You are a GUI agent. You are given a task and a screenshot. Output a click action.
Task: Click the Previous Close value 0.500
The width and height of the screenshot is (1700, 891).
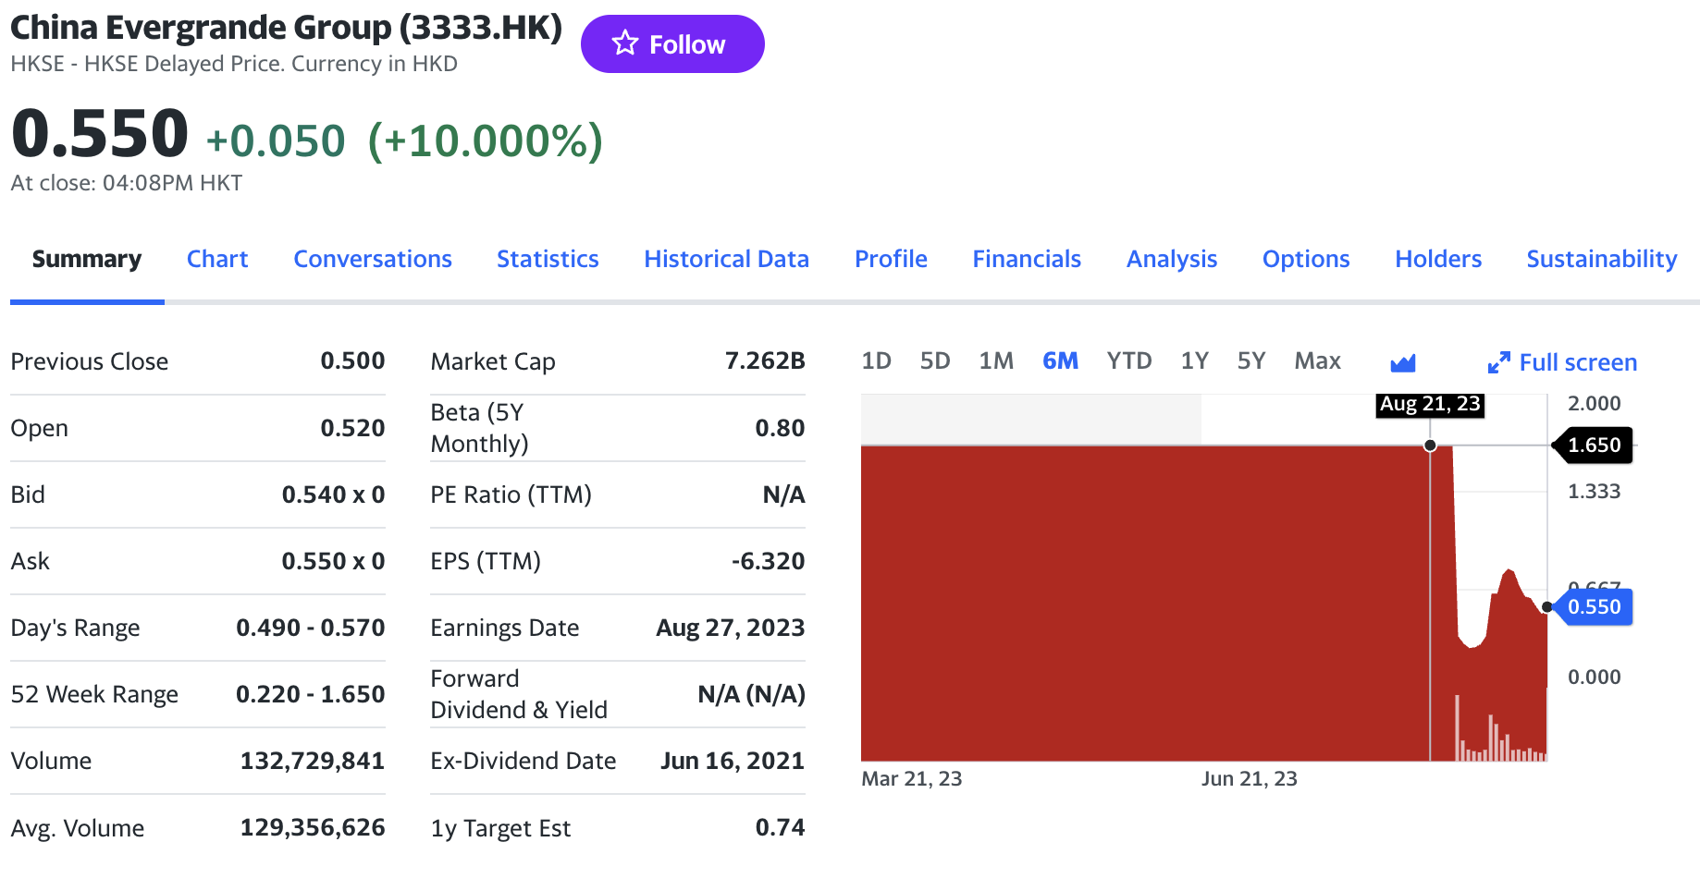pos(352,360)
